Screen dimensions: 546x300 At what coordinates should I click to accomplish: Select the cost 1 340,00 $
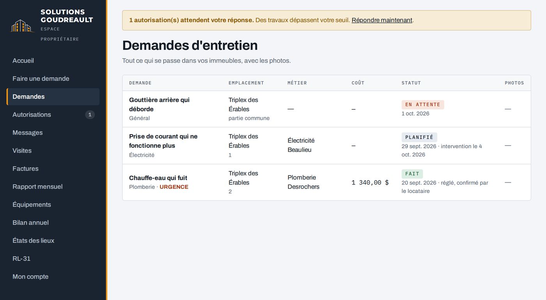[370, 182]
